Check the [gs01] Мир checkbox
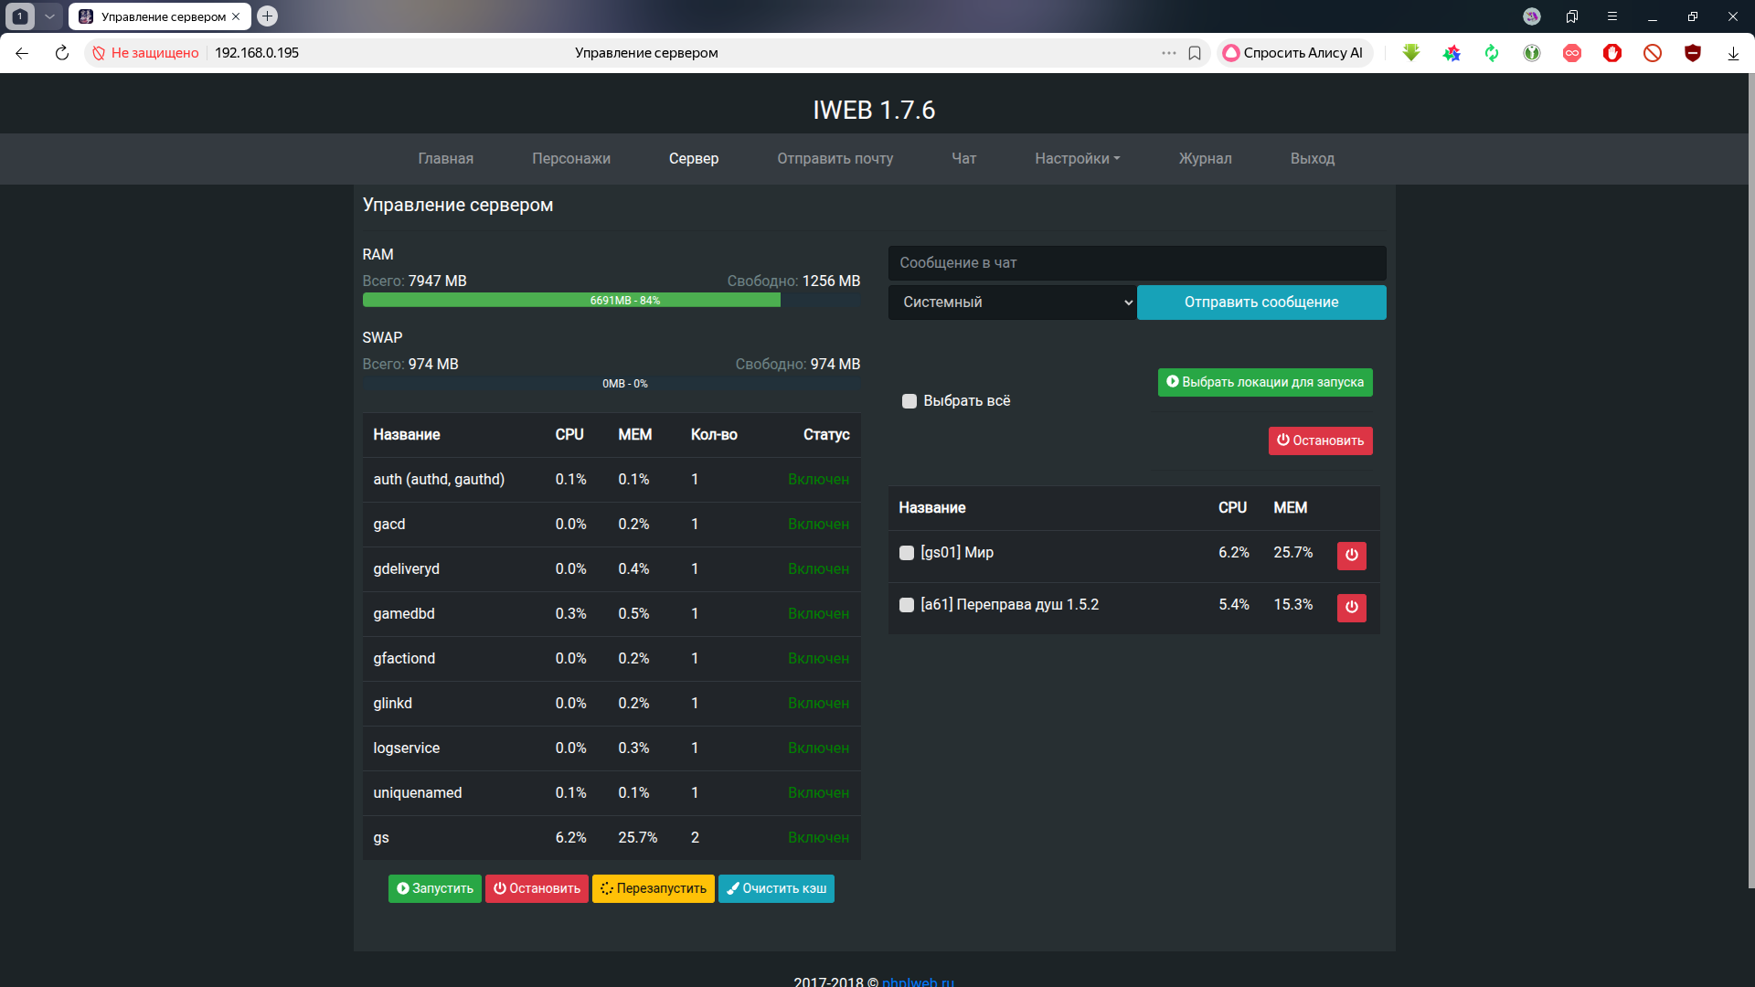The height and width of the screenshot is (987, 1755). click(906, 553)
